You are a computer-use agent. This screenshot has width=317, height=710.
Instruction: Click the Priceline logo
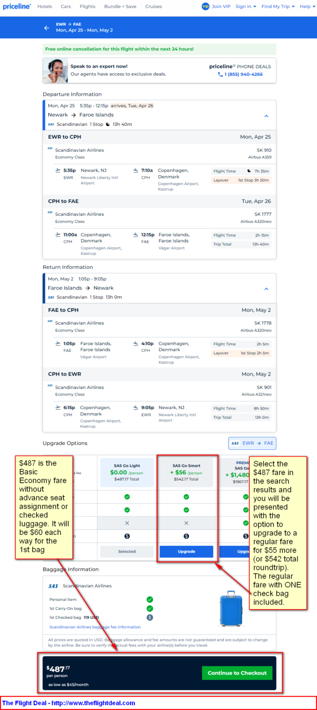pyautogui.click(x=17, y=7)
